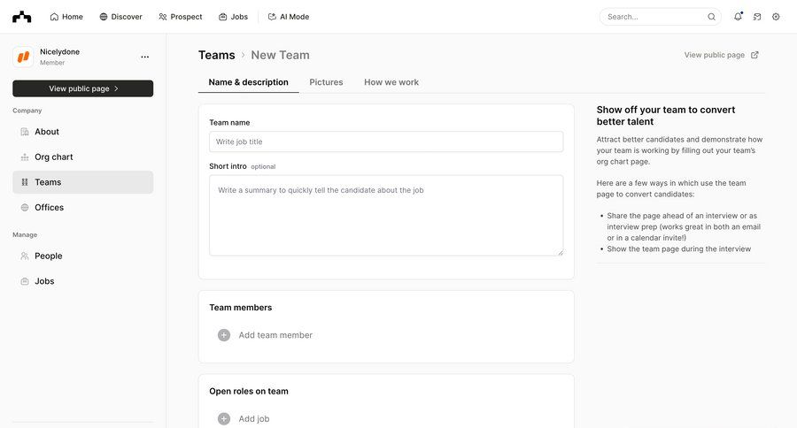Open About in the sidebar

(83, 132)
